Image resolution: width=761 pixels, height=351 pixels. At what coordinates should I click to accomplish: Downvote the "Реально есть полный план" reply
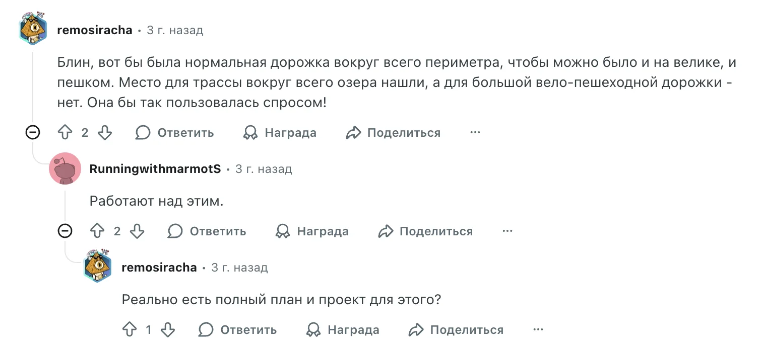coord(167,330)
